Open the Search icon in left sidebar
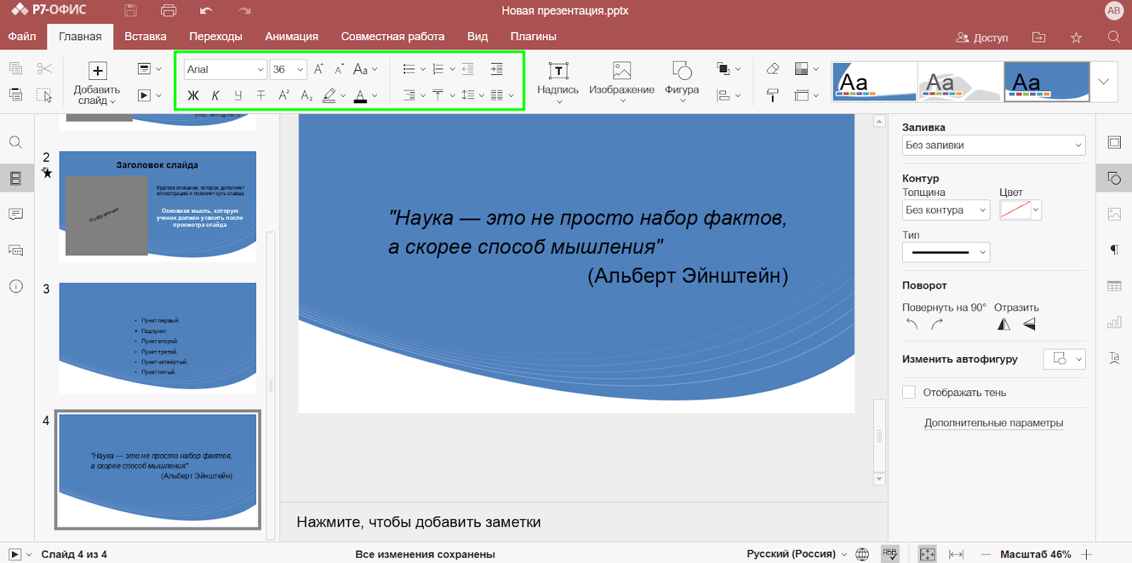1132x563 pixels. coord(16,142)
